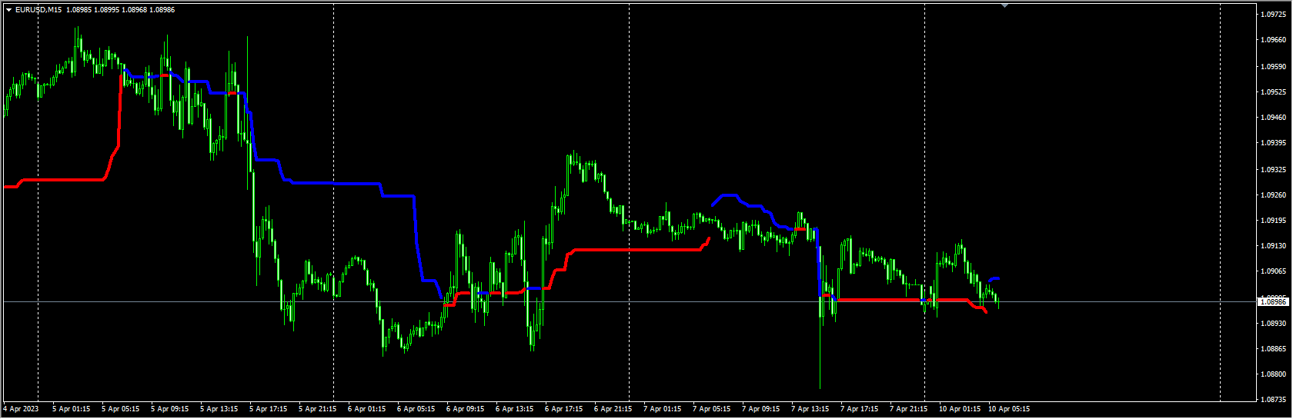Click the 1.08800 price axis label
The image size is (1293, 419).
[1274, 374]
